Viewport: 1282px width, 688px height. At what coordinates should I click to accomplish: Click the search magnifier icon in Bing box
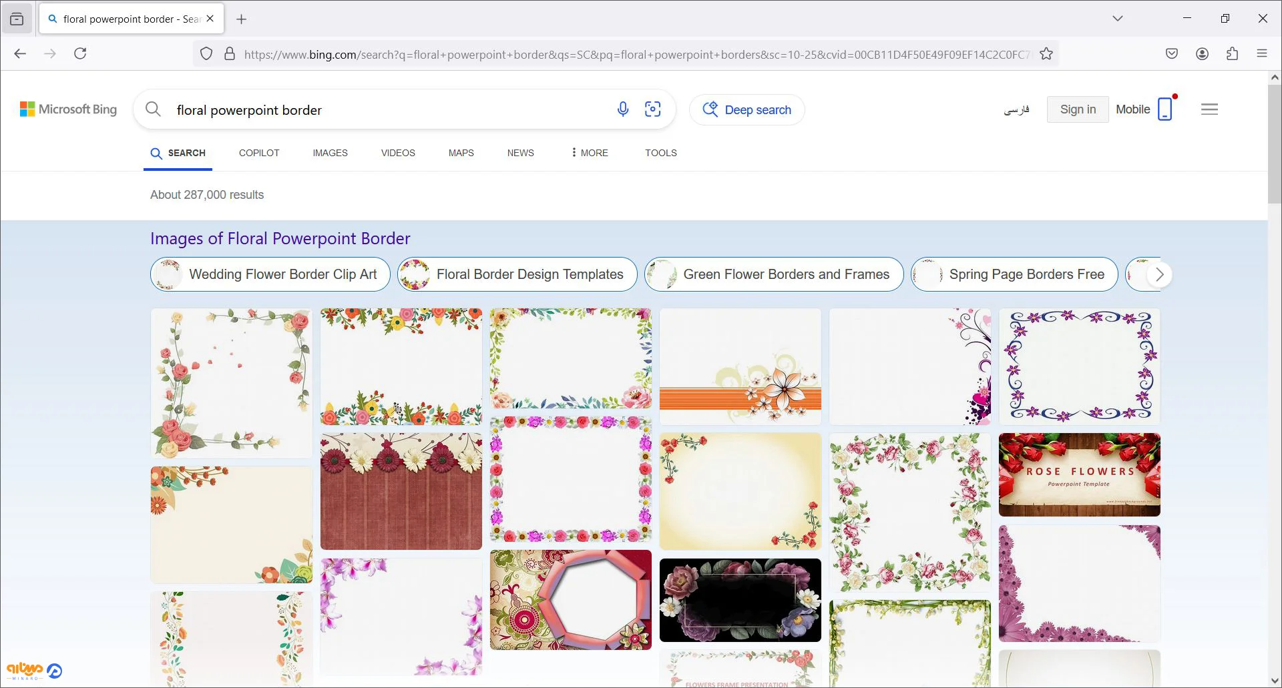[x=153, y=109]
